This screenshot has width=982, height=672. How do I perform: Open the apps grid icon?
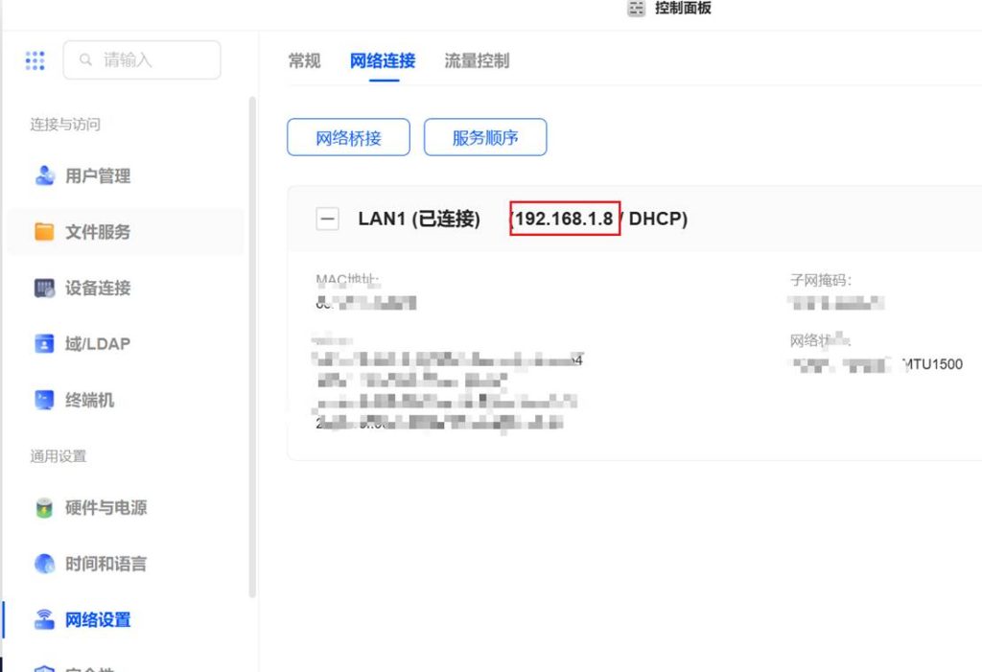pyautogui.click(x=35, y=60)
